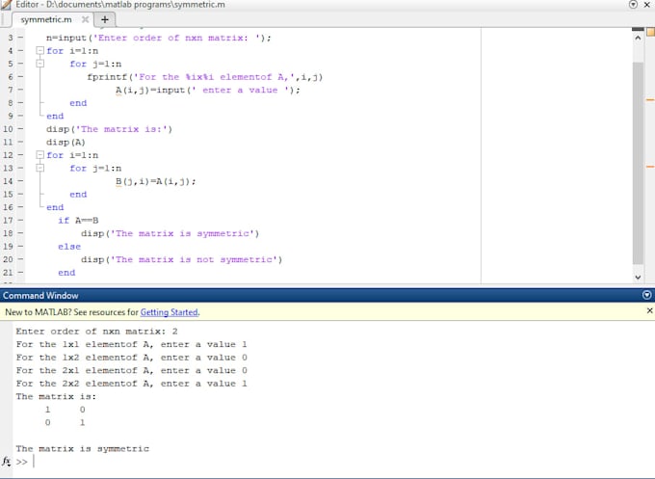
Task: Collapse the for loop at line 4
Action: (40, 50)
